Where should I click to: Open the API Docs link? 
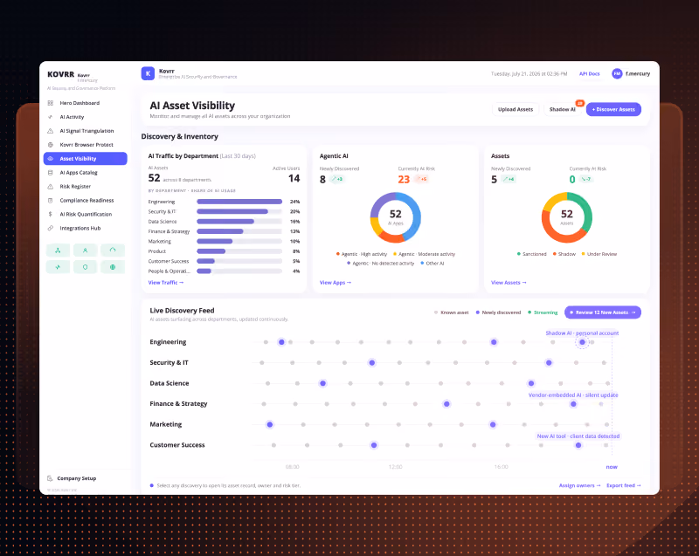(589, 74)
